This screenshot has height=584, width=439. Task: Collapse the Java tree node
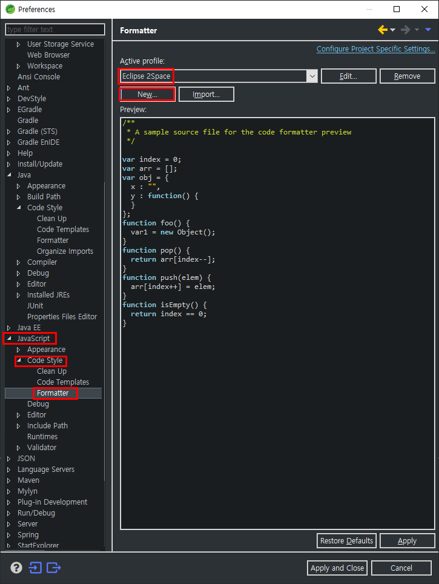tap(9, 175)
